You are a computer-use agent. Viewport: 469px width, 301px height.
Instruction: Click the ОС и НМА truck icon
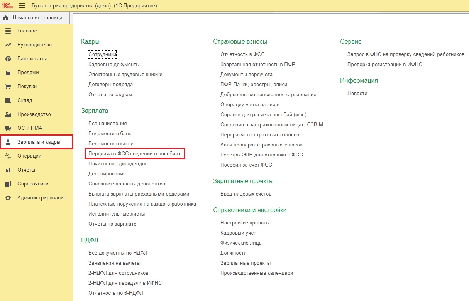click(x=8, y=128)
